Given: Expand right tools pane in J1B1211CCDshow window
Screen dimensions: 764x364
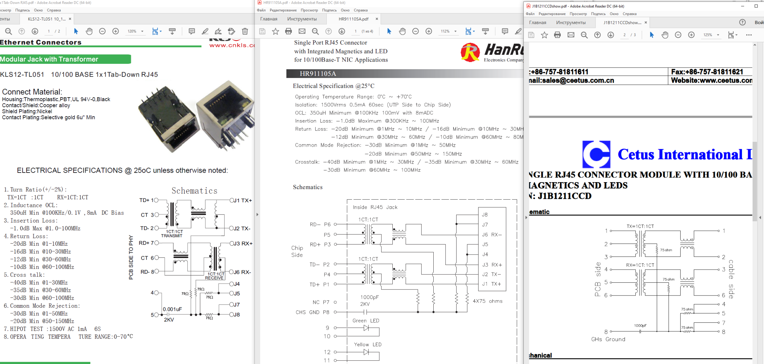Looking at the screenshot, I should [x=760, y=218].
